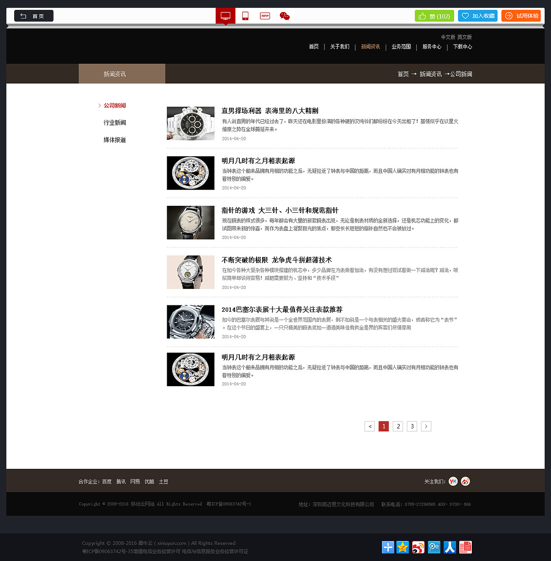The width and height of the screenshot is (551, 561).
Task: Select the 公司新闻 category in sidebar
Action: 114,105
